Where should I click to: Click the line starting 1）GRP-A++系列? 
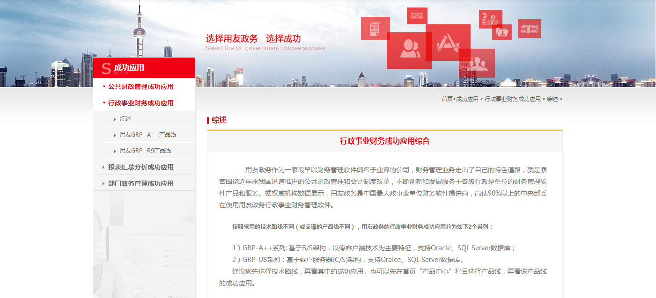pos(374,248)
